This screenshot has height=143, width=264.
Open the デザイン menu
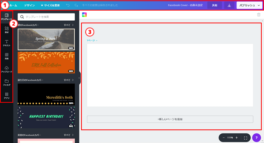[x=29, y=5]
